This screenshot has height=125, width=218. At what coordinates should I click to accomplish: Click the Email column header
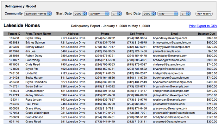(x=174, y=34)
